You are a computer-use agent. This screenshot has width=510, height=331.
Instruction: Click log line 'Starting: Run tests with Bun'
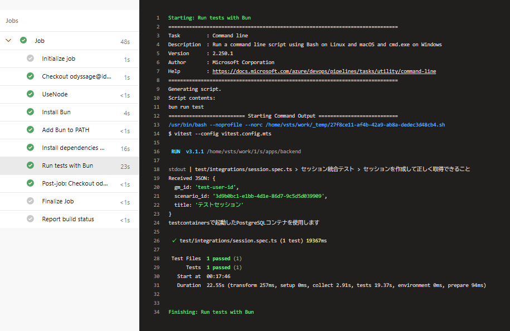(x=210, y=18)
